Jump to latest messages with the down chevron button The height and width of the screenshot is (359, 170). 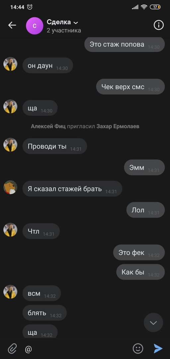(x=153, y=322)
